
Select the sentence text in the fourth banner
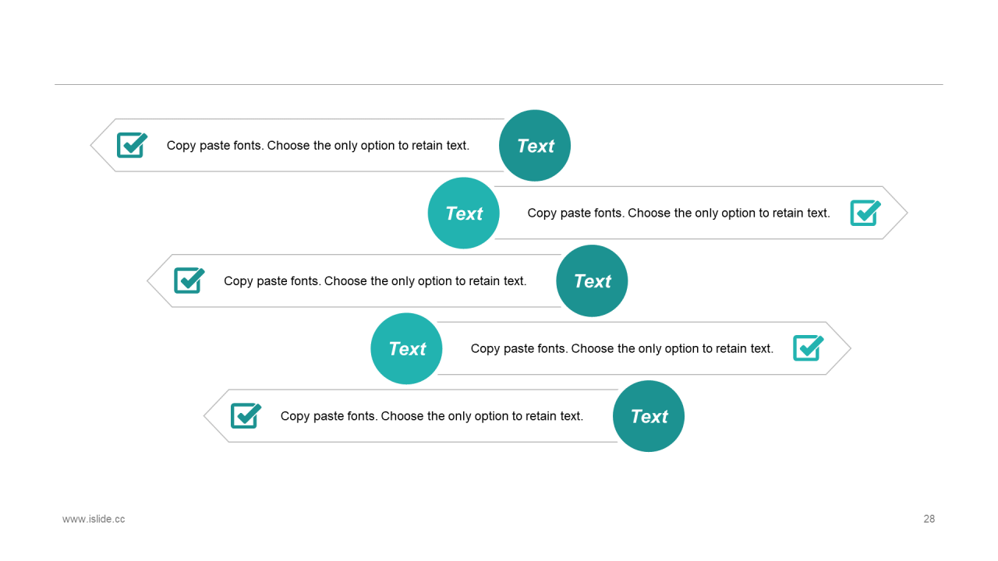click(622, 348)
